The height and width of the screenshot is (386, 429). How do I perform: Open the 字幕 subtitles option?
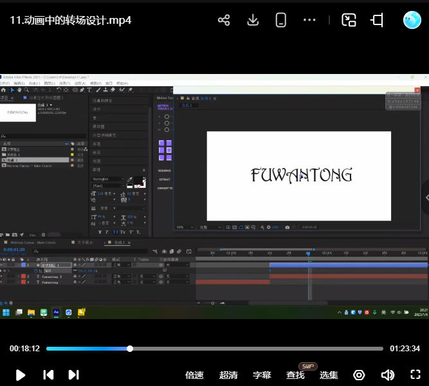pyautogui.click(x=262, y=375)
